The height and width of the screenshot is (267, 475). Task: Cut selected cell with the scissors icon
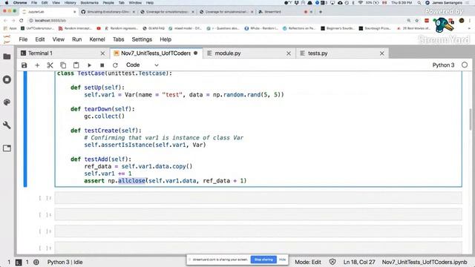(x=50, y=65)
